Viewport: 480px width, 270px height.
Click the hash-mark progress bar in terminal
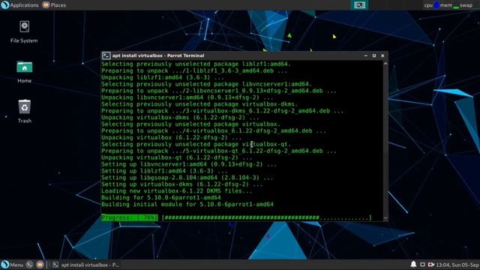(267, 217)
